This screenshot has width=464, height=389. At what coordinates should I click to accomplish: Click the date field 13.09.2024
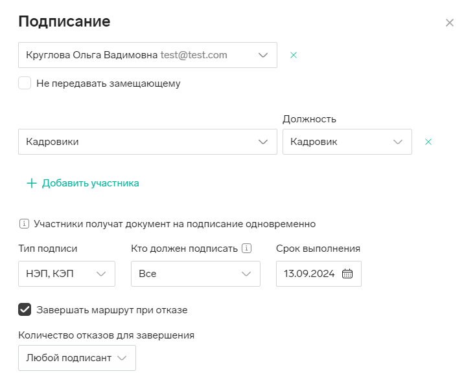[x=309, y=274]
